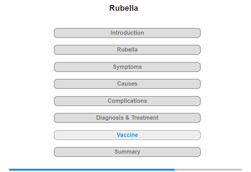251x172 pixels.
Task: Go to the Symptoms section
Action: coord(127,67)
